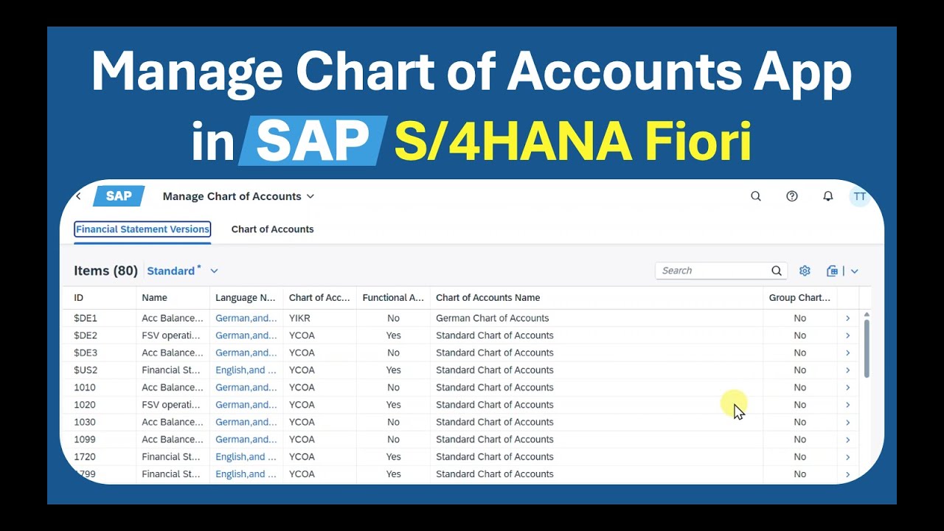944x531 pixels.
Task: Select the $DE1 ID cell
Action: [x=86, y=318]
